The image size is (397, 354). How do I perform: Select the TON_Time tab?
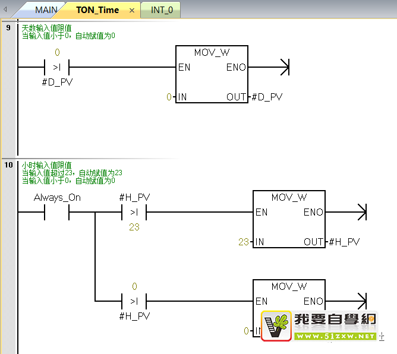pos(97,10)
